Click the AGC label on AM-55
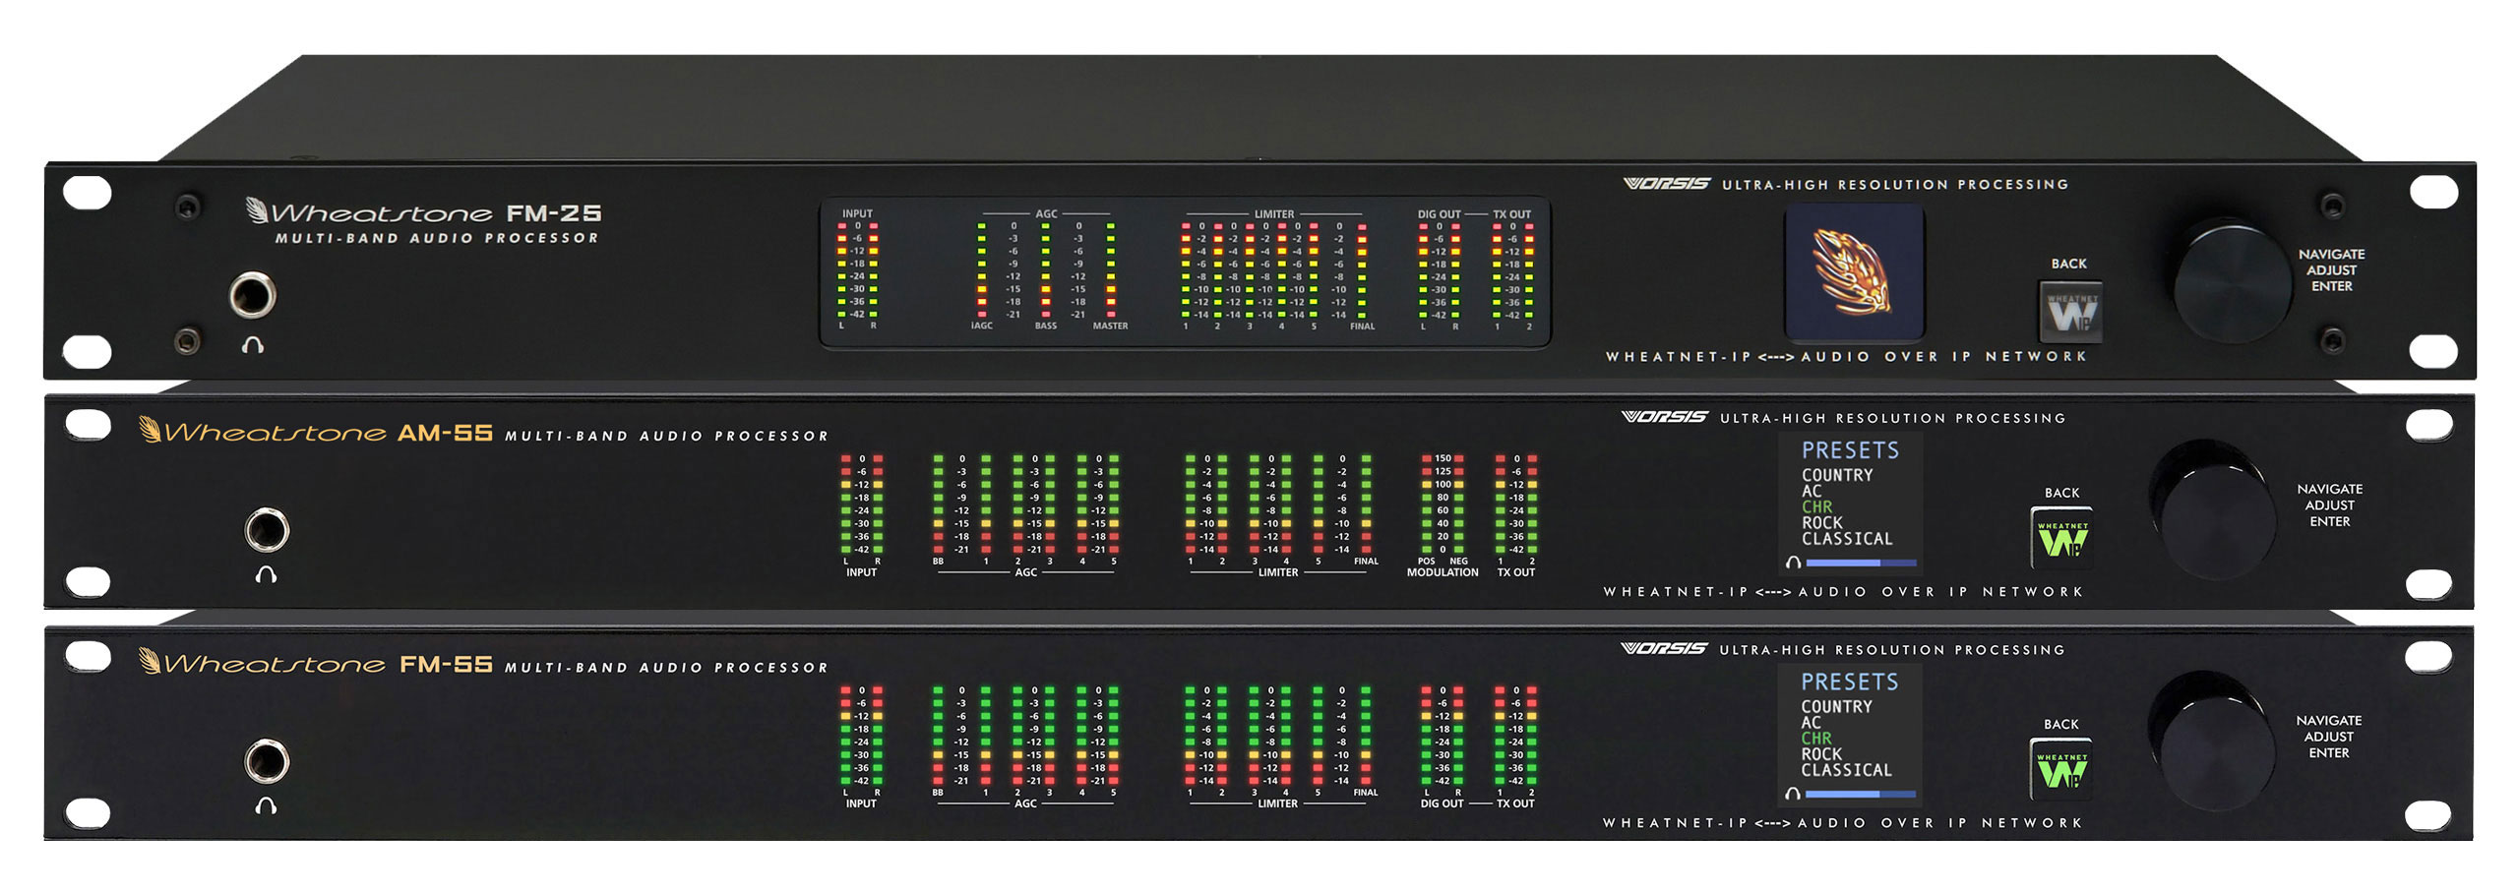Viewport: 2519px width, 891px height. 1025,572
